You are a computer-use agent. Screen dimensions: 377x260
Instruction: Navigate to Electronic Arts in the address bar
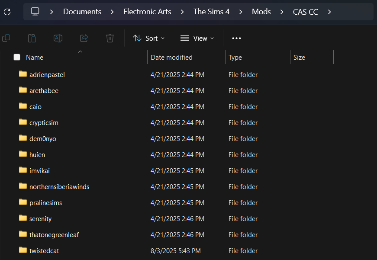click(x=147, y=12)
